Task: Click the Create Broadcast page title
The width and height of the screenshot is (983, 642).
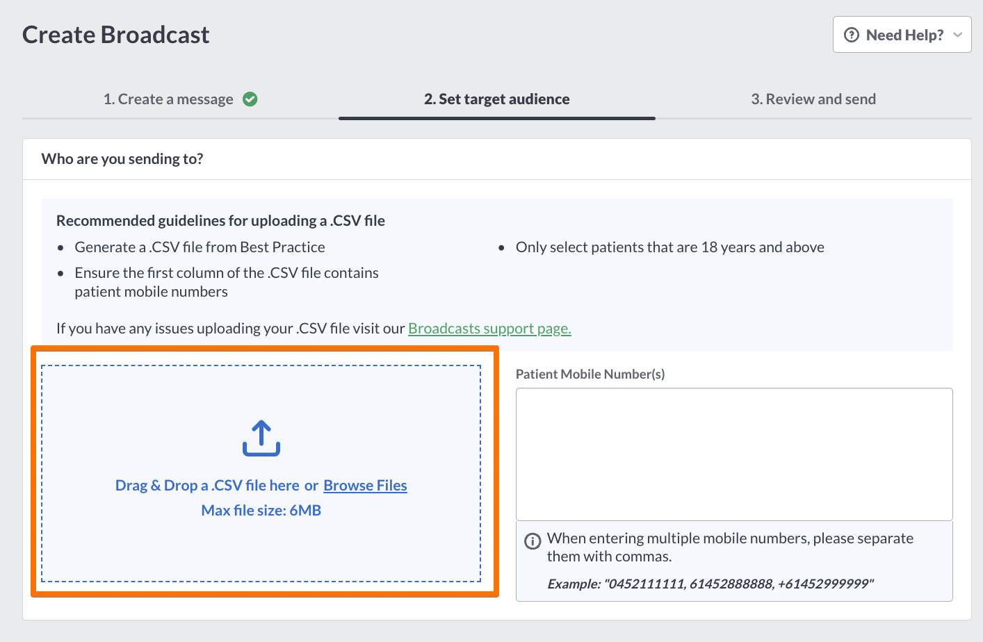Action: (x=116, y=35)
